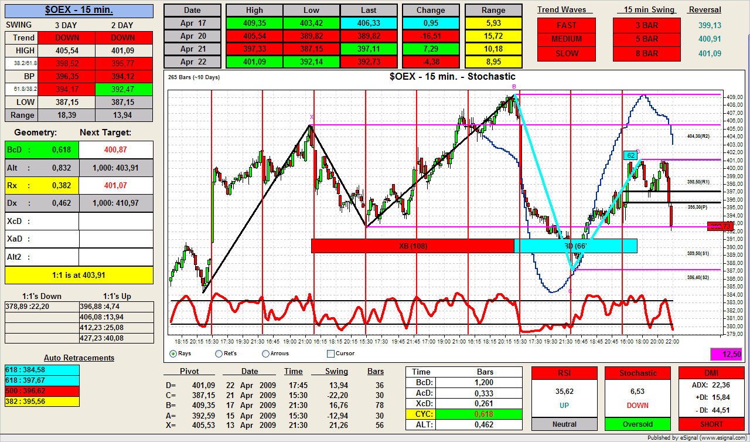Click the Auto Retracements heading

click(x=79, y=358)
